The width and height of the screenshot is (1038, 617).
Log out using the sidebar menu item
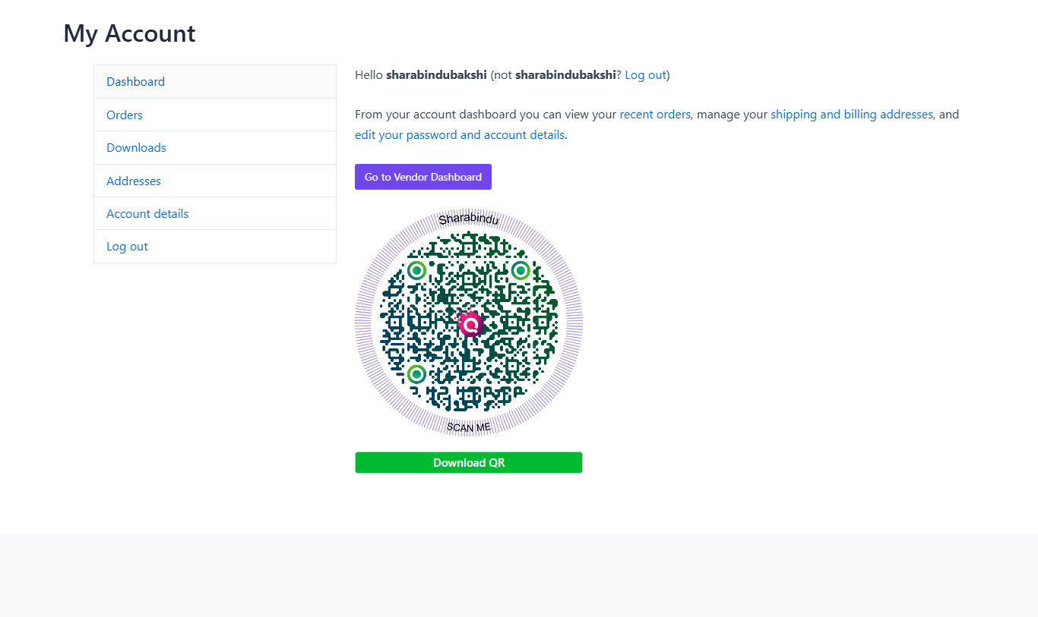pyautogui.click(x=127, y=246)
